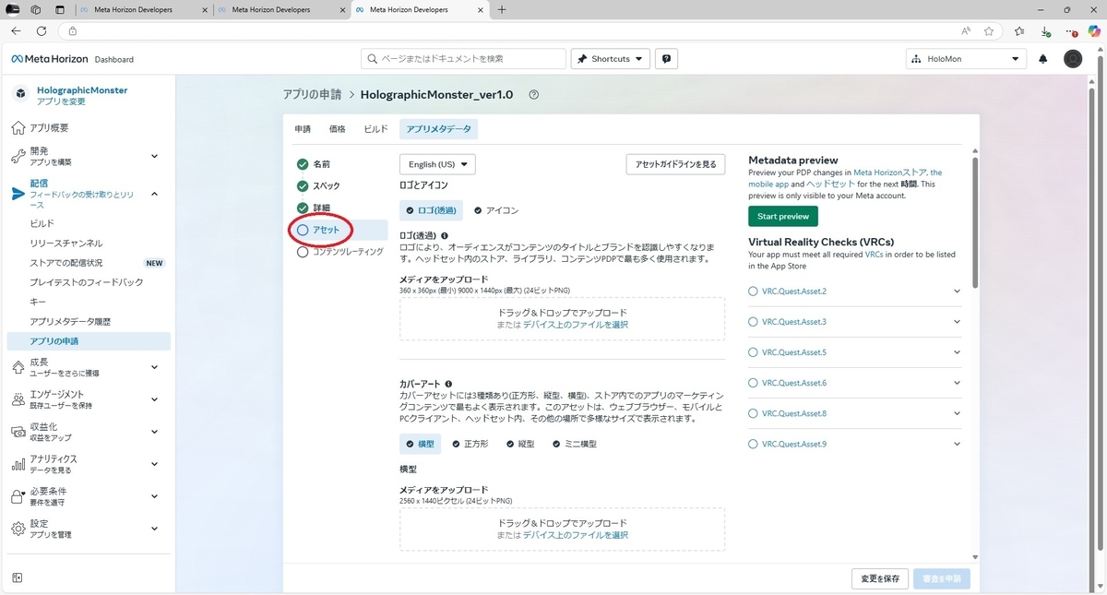This screenshot has width=1107, height=595.
Task: Reload the page in browser
Action: [x=42, y=30]
